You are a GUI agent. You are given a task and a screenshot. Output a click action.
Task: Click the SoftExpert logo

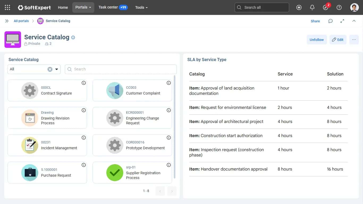pos(34,7)
